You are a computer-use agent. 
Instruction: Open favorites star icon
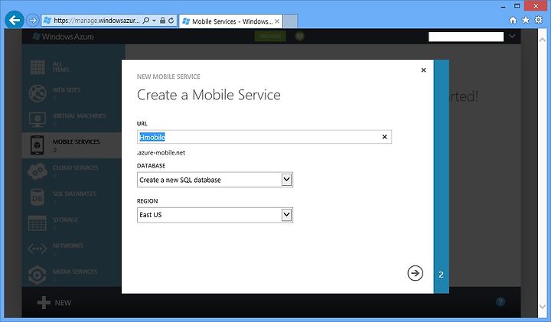[x=526, y=20]
